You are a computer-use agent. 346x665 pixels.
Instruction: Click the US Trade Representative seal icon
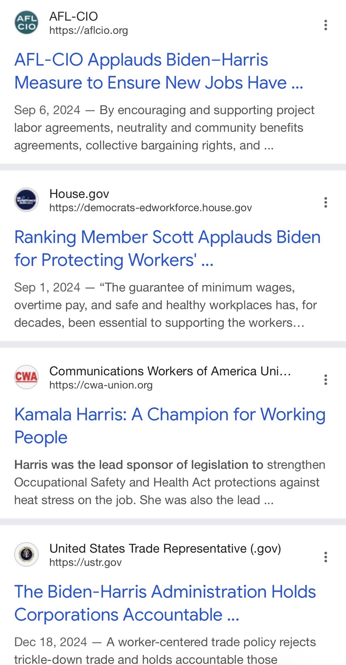26,554
